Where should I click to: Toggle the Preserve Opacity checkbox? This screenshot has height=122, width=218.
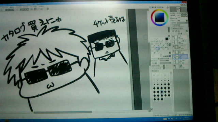tap(171, 25)
